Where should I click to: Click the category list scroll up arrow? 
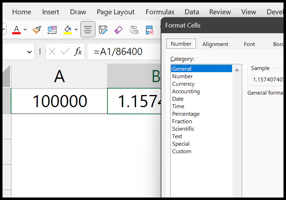[237, 70]
